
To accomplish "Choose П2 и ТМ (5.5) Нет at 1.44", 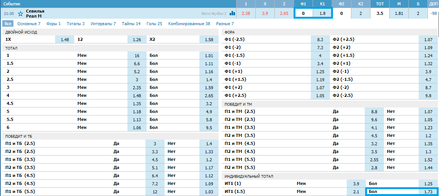I will 428,168.
